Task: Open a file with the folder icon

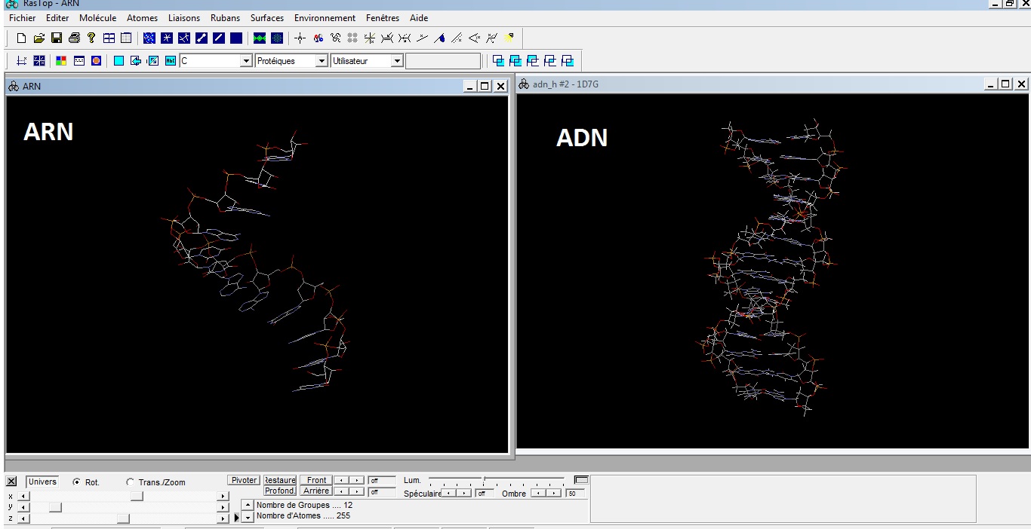Action: 38,38
